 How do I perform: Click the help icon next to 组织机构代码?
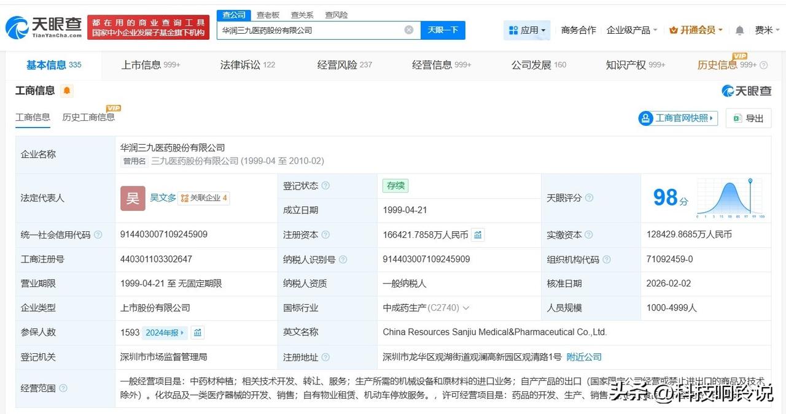coord(607,259)
